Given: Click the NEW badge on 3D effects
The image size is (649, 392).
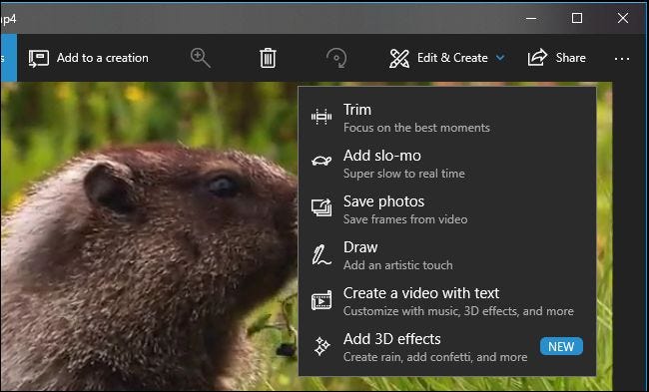Looking at the screenshot, I should 561,346.
